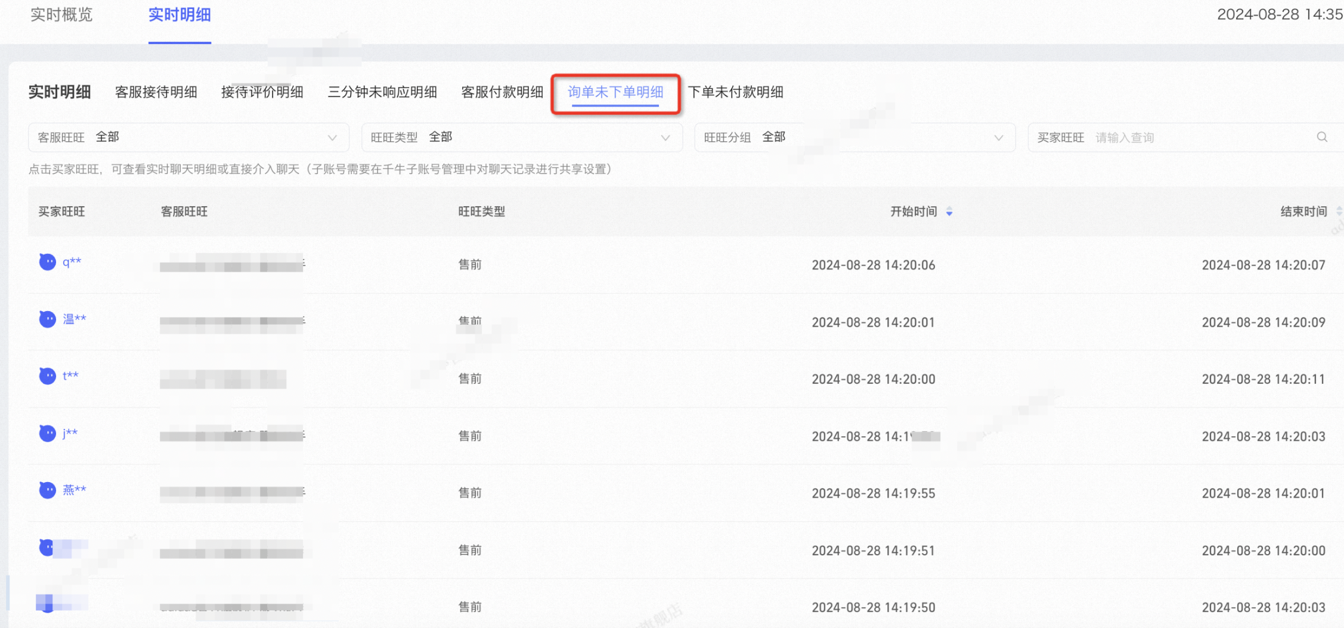Click the Wangwang avatar icon beside j**
This screenshot has height=628, width=1344.
coord(47,433)
